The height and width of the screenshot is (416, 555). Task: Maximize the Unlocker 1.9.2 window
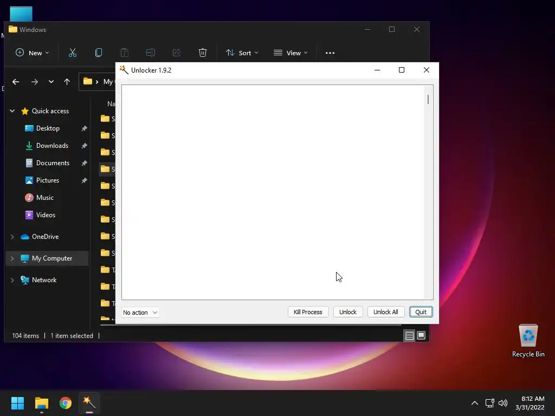[x=402, y=70]
